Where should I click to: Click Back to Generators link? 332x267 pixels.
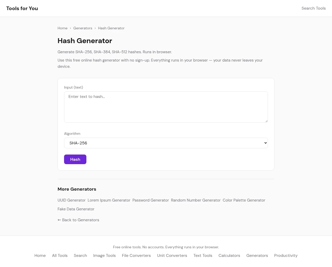(78, 220)
